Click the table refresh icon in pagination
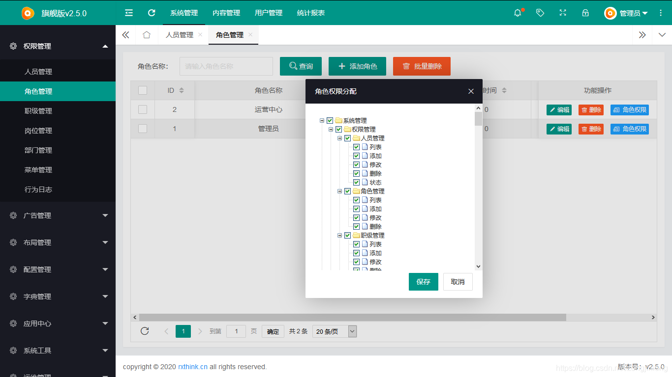The image size is (672, 377). tap(145, 331)
